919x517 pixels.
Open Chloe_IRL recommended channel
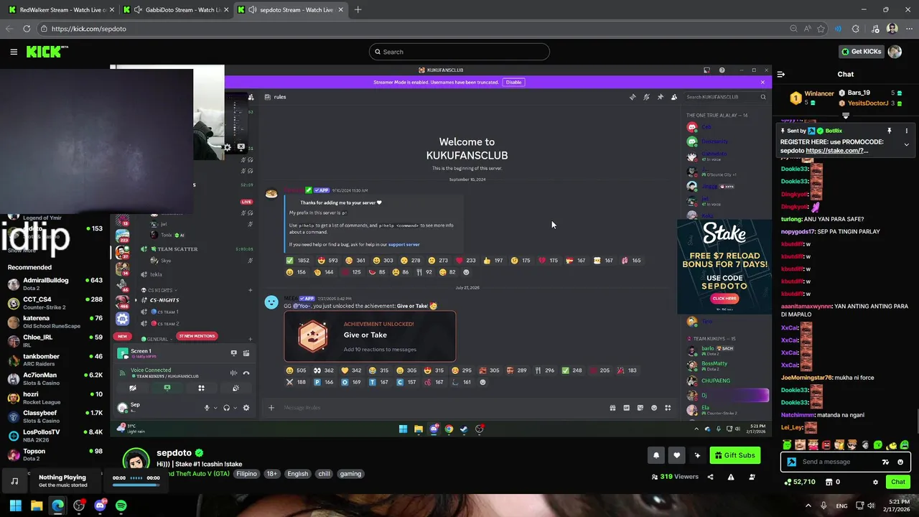click(55, 341)
